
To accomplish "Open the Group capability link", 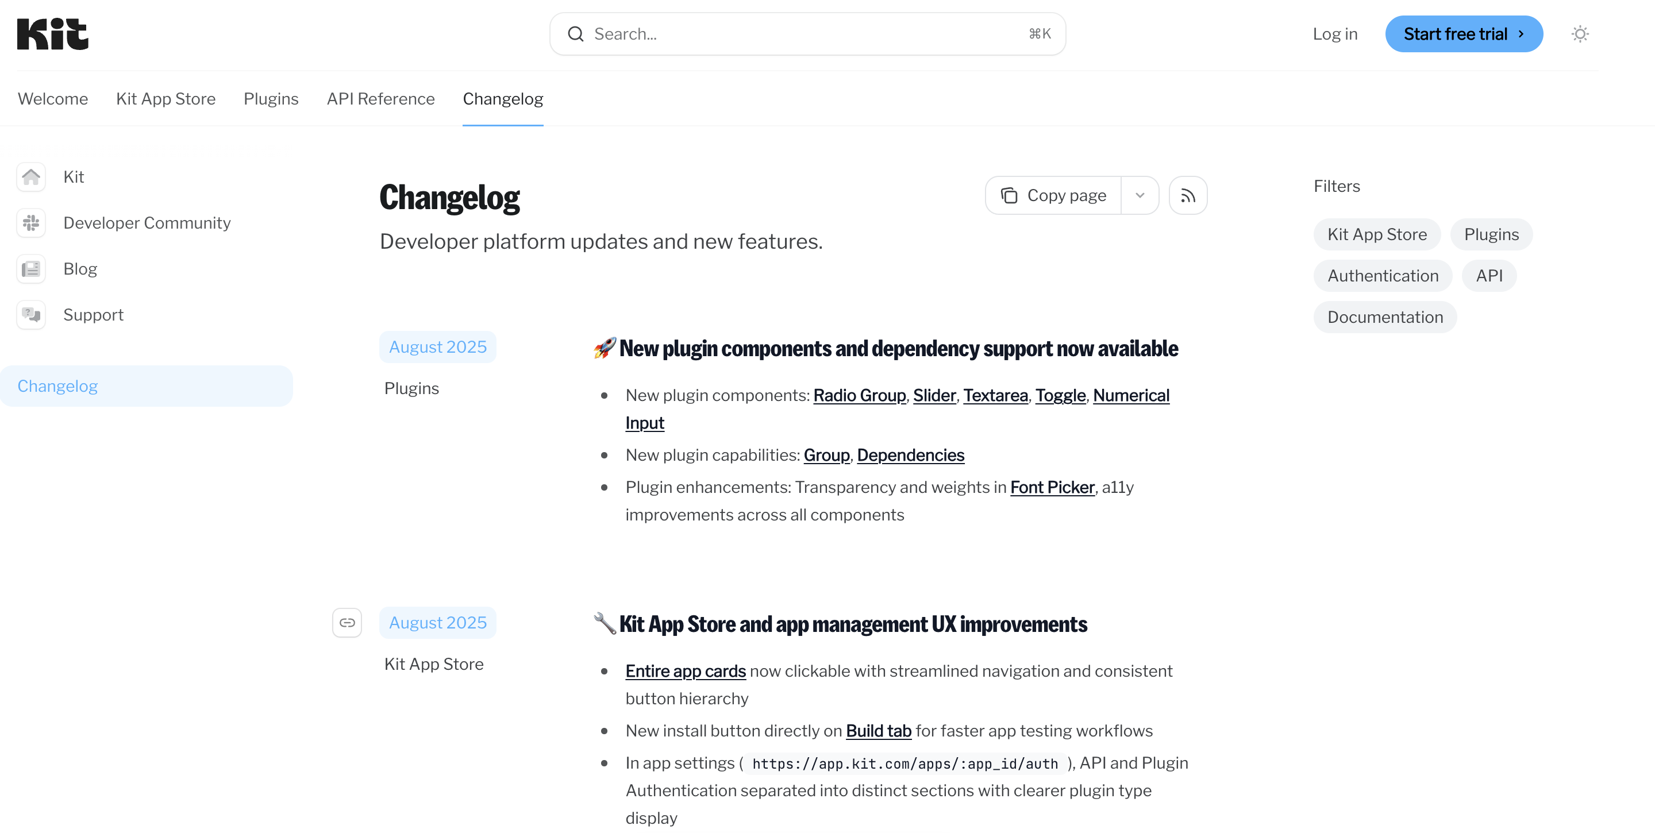I will pyautogui.click(x=826, y=455).
